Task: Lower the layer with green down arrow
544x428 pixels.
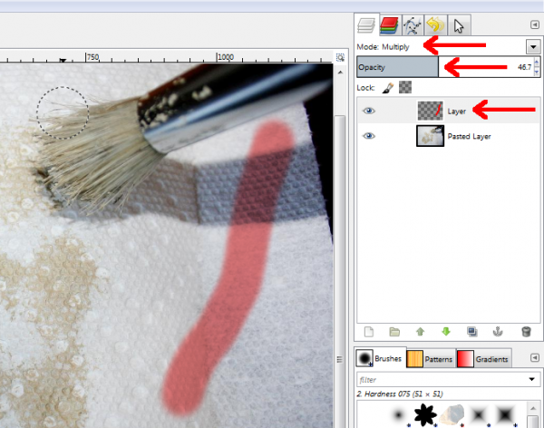Action: point(446,332)
